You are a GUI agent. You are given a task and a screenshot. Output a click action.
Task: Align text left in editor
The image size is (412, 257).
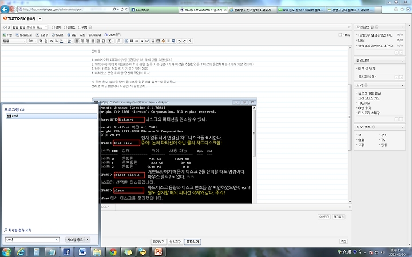[77, 41]
